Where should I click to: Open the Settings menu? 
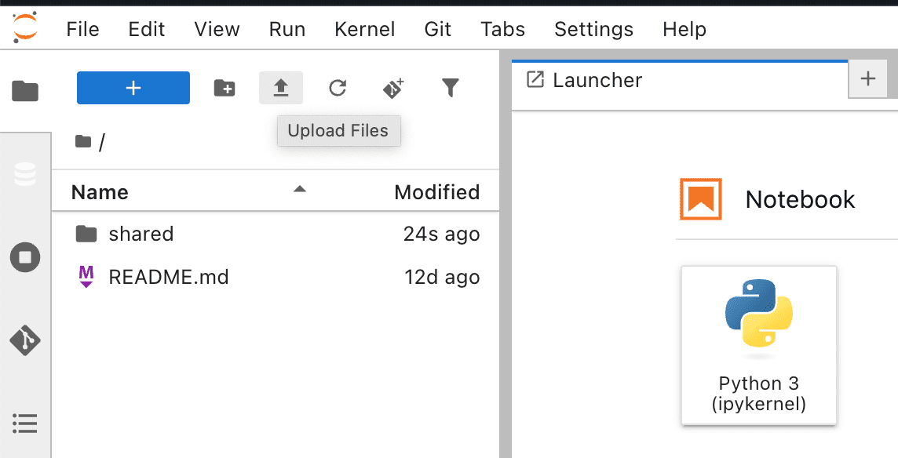coord(593,29)
